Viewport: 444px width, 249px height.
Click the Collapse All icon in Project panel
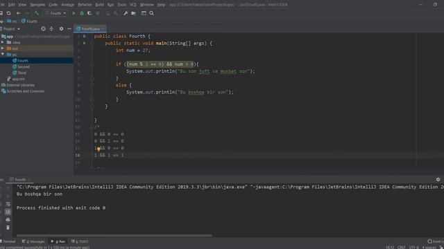tap(51, 29)
